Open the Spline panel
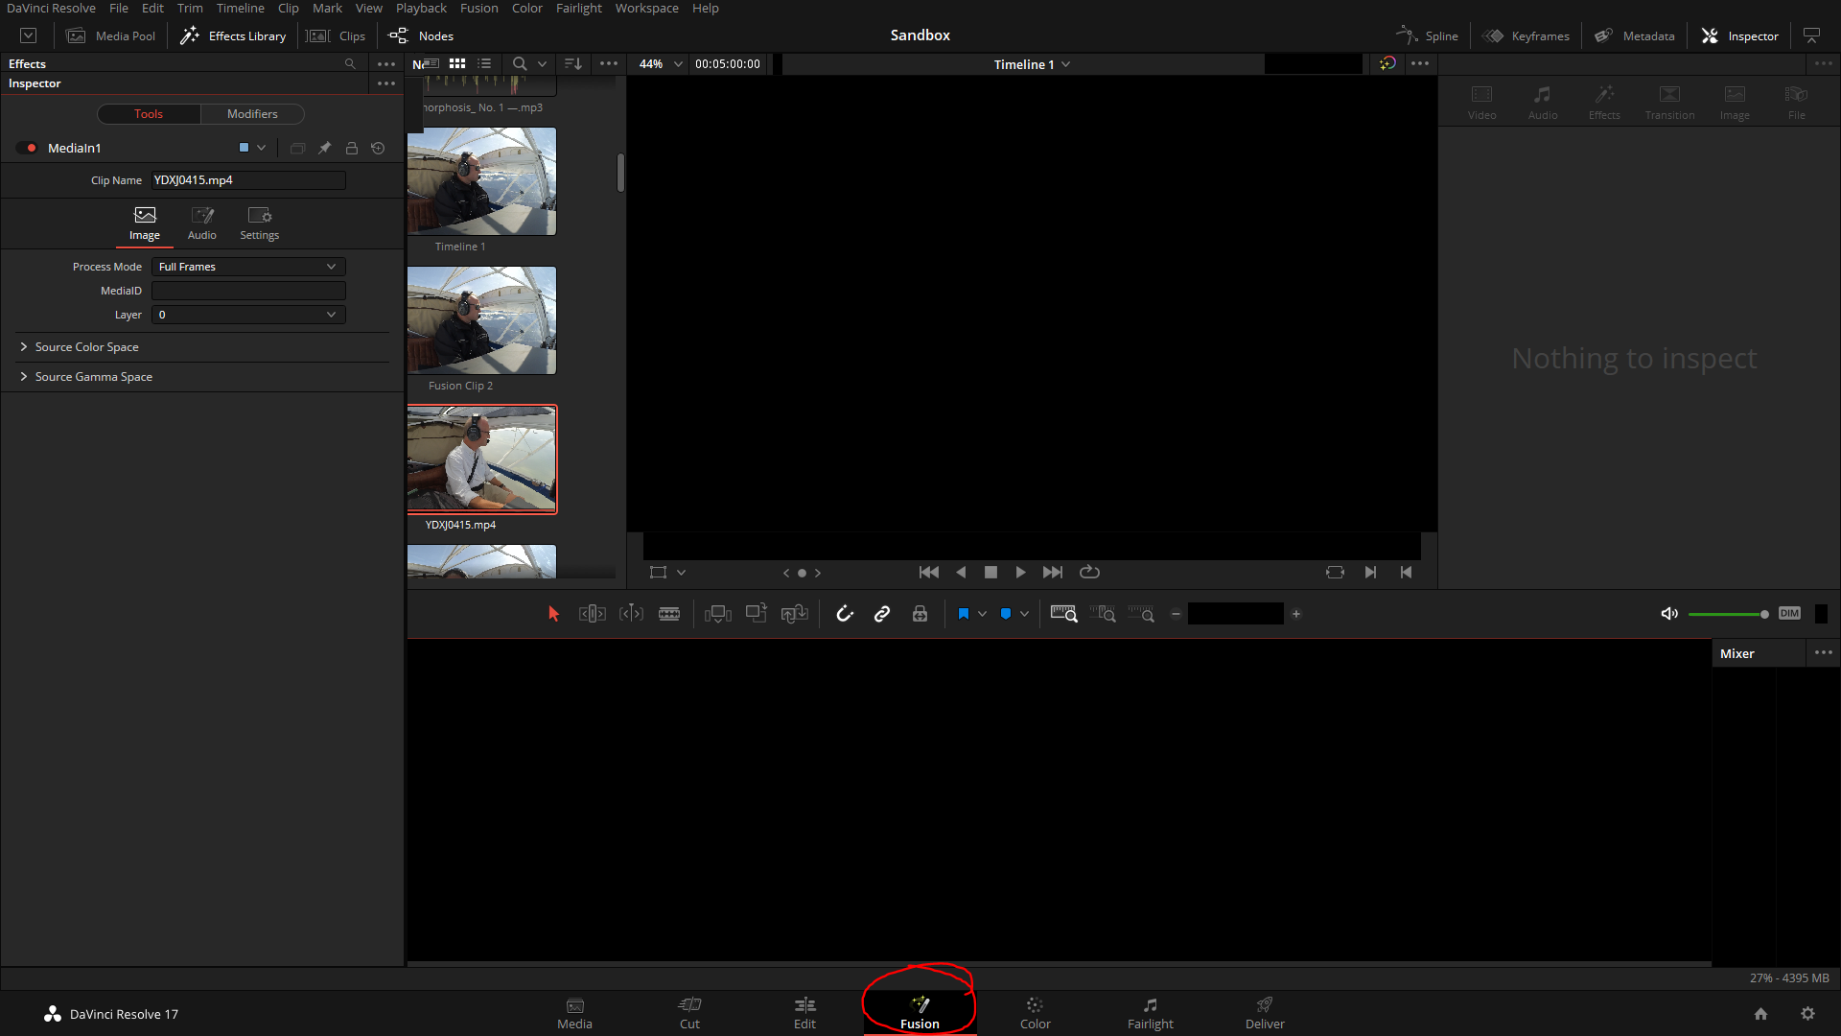This screenshot has height=1036, width=1841. tap(1427, 36)
